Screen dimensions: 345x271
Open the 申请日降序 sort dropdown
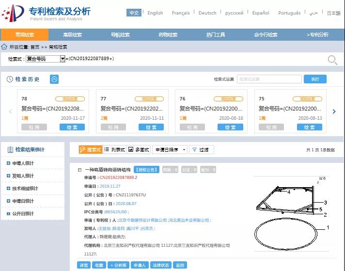tap(170, 150)
